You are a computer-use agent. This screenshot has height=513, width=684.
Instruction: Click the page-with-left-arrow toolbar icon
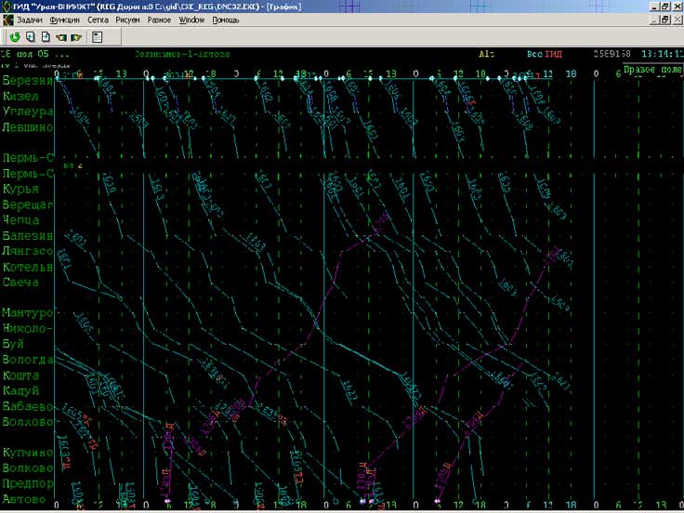coord(30,37)
